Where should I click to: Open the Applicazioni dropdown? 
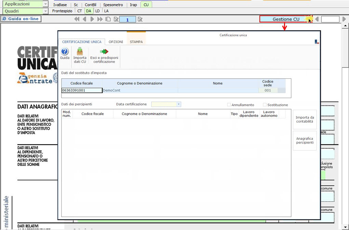click(x=45, y=4)
